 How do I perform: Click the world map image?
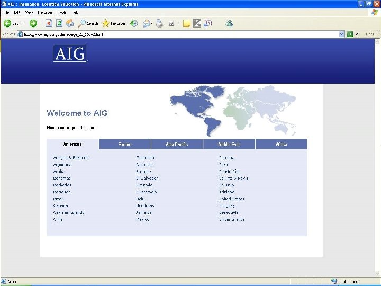click(x=233, y=110)
